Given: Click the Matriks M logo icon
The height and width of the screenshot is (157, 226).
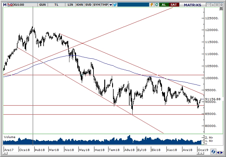Looking at the screenshot, I should [x=5, y=5].
